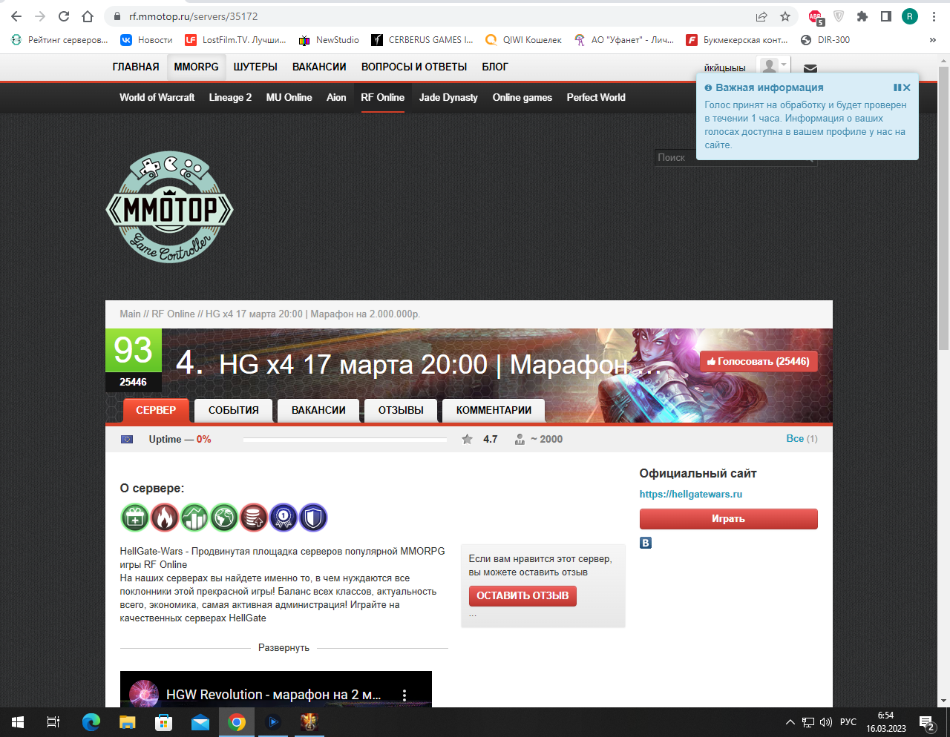
Task: Click the rating star icon beside 4.7
Action: [467, 439]
